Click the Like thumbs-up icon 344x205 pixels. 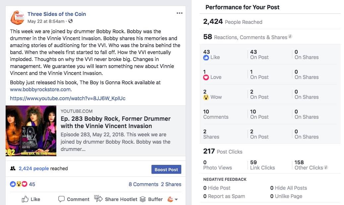pos(25,199)
